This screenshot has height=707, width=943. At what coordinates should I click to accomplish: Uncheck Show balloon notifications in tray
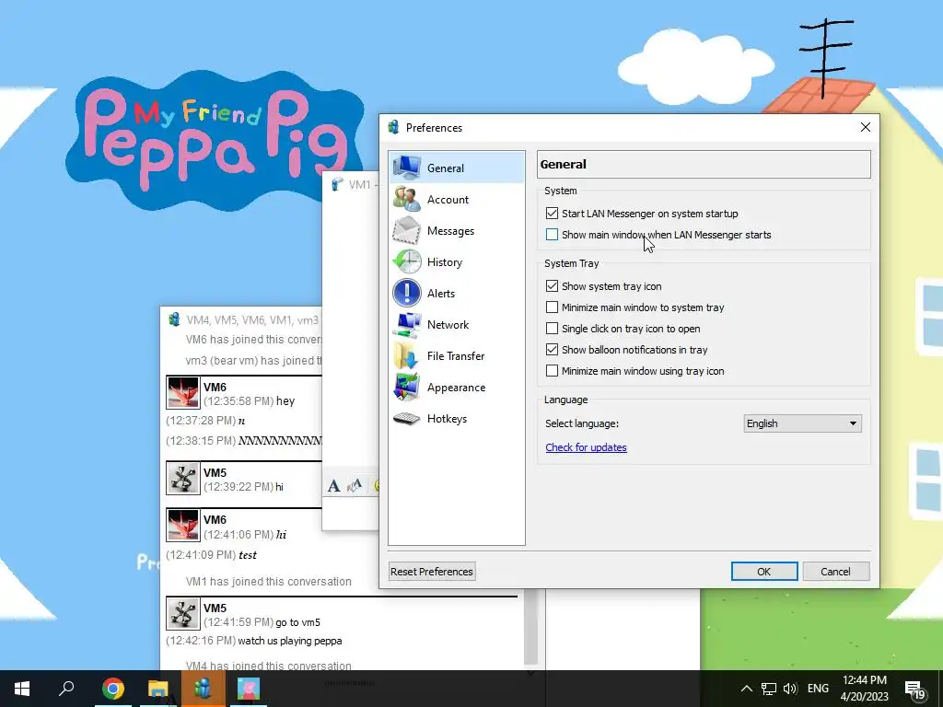pyautogui.click(x=553, y=349)
